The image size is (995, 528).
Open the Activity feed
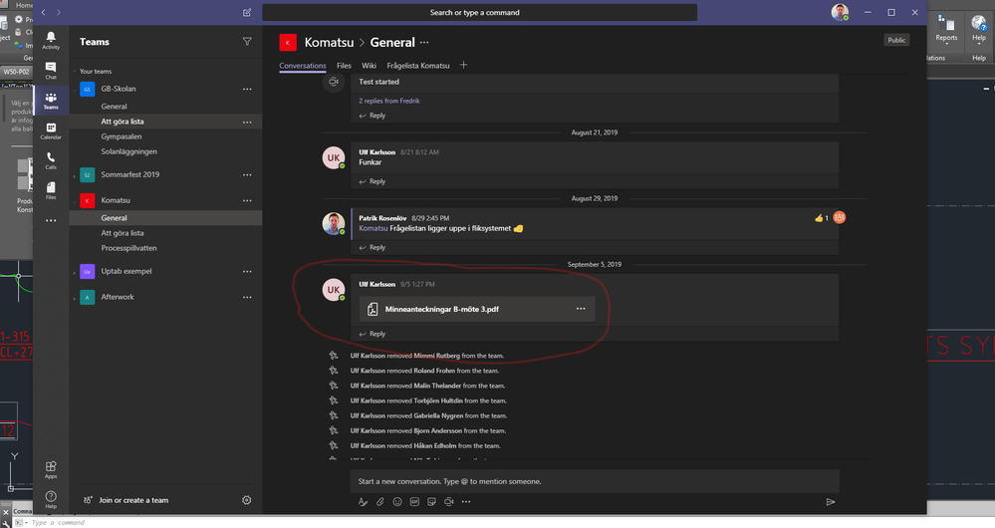[51, 40]
